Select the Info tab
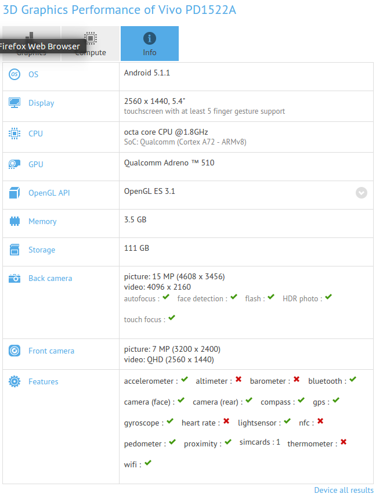The width and height of the screenshot is (383, 501). click(150, 44)
